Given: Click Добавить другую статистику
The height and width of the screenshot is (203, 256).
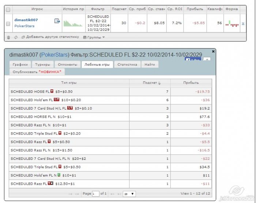Looking at the screenshot, I should pyautogui.click(x=50, y=37).
